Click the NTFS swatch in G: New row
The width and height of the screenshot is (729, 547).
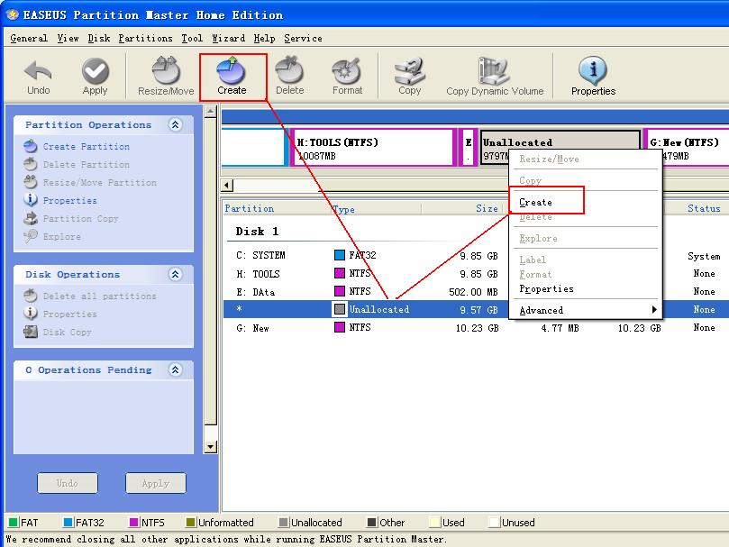coord(340,327)
